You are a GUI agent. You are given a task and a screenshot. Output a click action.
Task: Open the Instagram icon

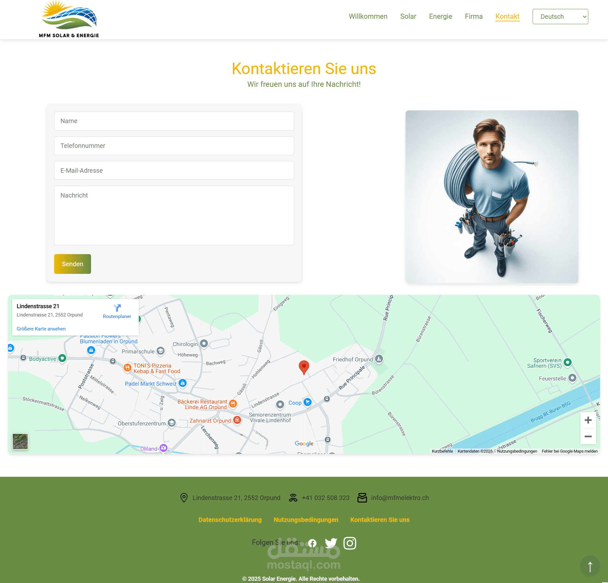350,543
